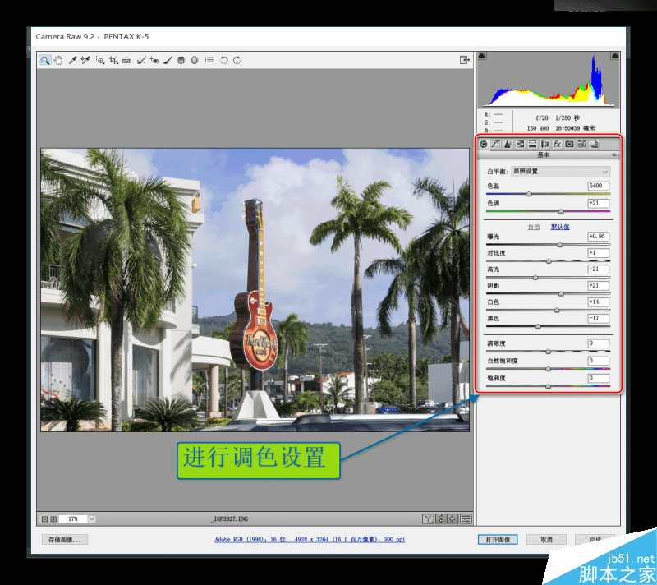The height and width of the screenshot is (585, 657).
Task: Switch to the Tone Curve panel tab
Action: pyautogui.click(x=497, y=145)
